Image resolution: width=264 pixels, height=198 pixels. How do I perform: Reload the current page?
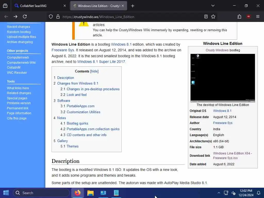coord(25,16)
